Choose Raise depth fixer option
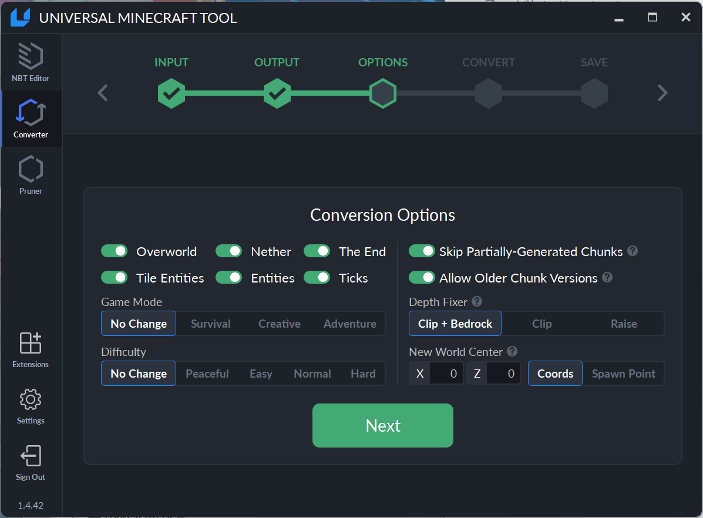 [624, 324]
